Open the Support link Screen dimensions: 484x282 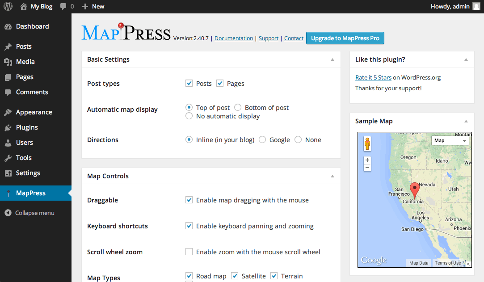coord(269,38)
